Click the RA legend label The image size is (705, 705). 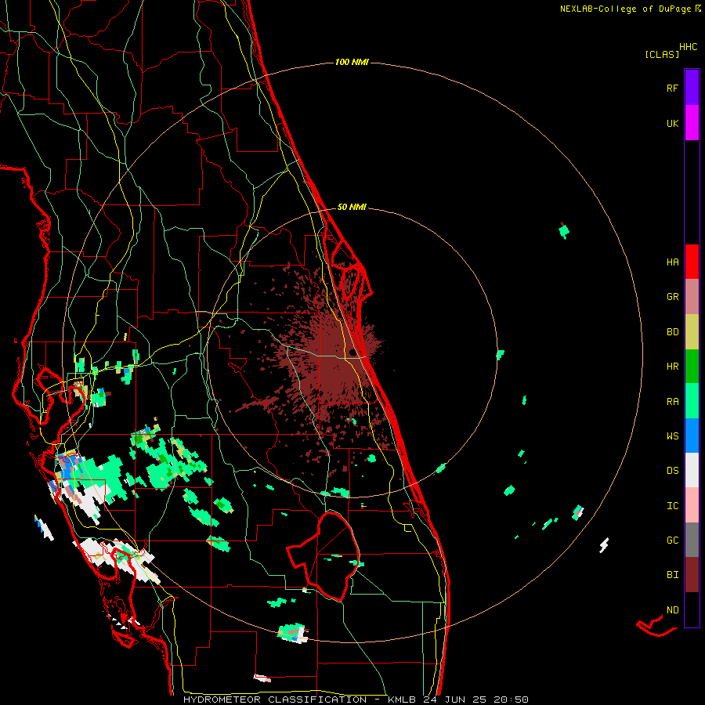coord(672,402)
